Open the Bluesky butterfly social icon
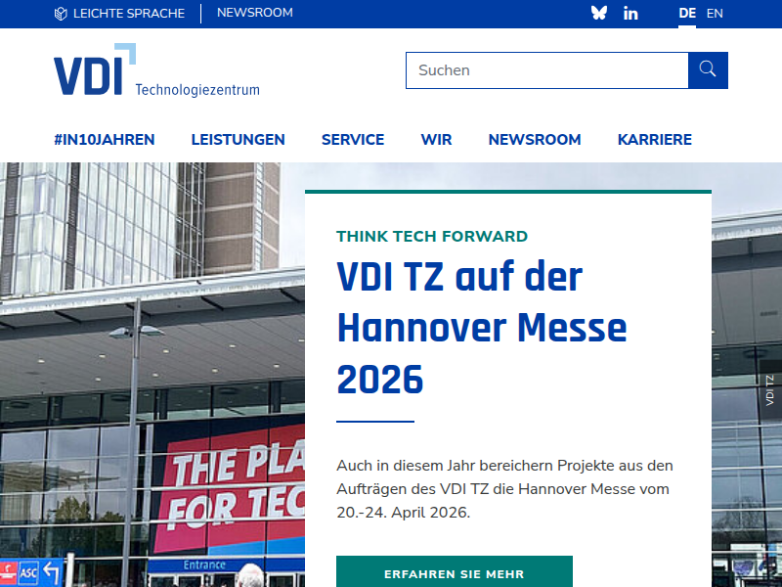This screenshot has width=782, height=587. tap(599, 14)
